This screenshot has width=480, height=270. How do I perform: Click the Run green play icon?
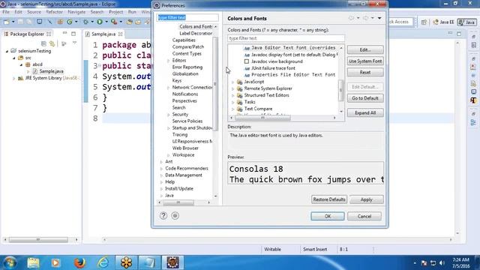tap(100, 22)
